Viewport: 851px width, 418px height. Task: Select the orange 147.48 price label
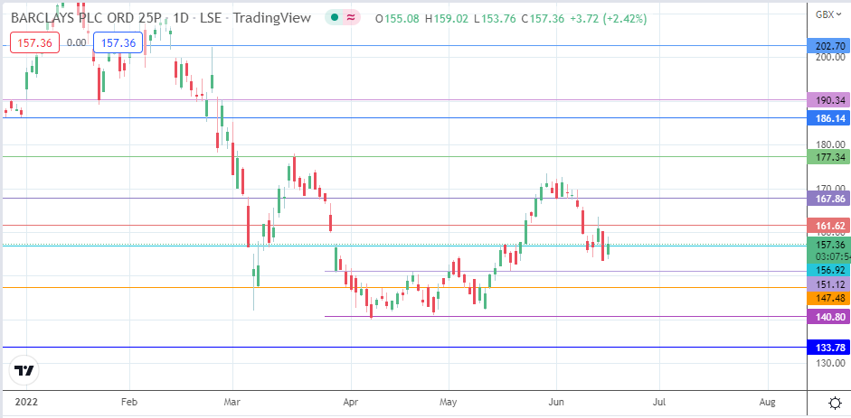[x=828, y=298]
